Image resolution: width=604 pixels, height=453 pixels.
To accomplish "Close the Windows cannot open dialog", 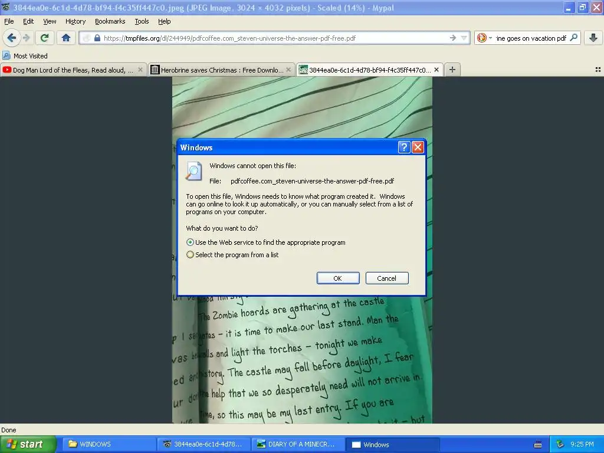I will [418, 147].
